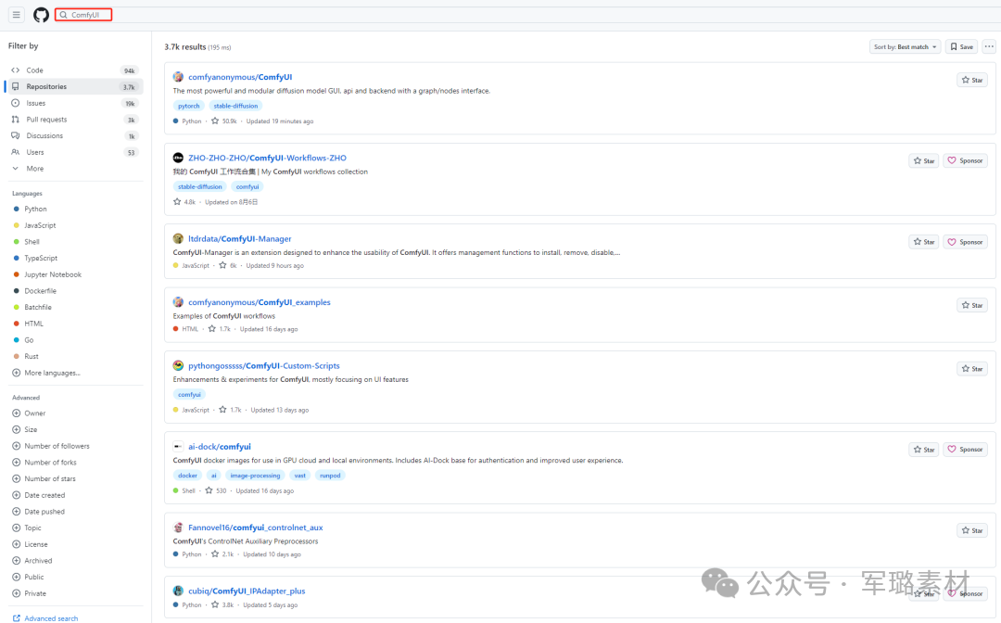Open comfyanonymous/ComfyUI repository

coord(240,77)
